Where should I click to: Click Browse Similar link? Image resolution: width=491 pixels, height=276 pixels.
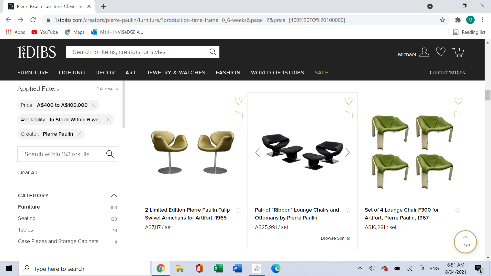pos(335,238)
